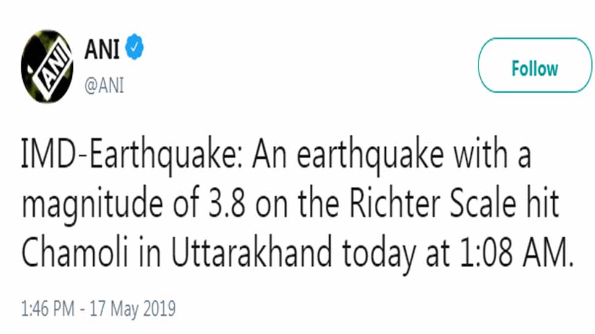Click the checkmark inside verified badge

click(x=134, y=47)
